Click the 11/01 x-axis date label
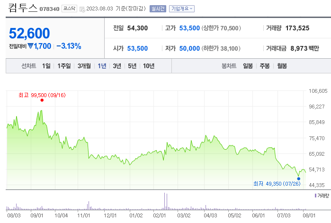The image size is (331, 223). [x=84, y=215]
